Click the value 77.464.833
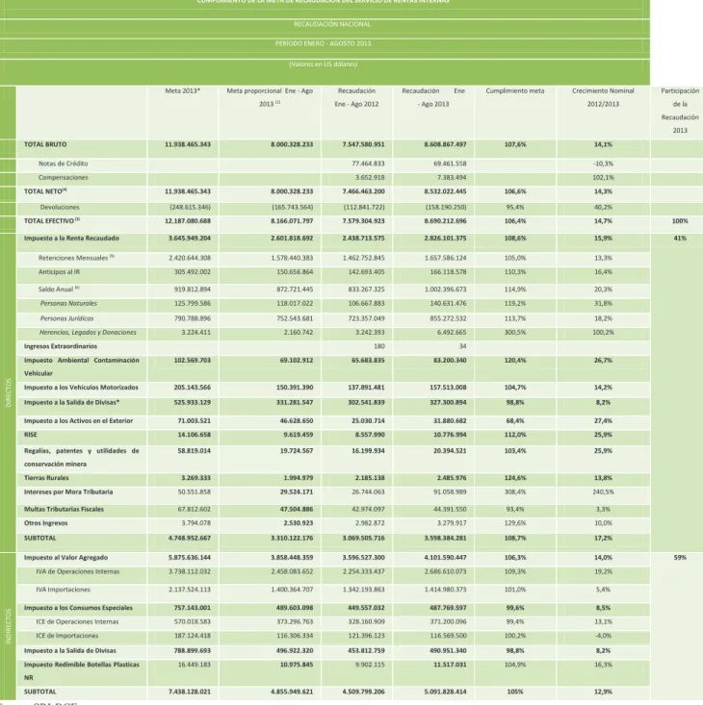 (368, 164)
